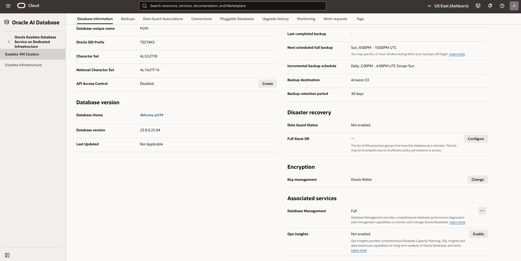Open the Monitoring tab

pos(306,19)
